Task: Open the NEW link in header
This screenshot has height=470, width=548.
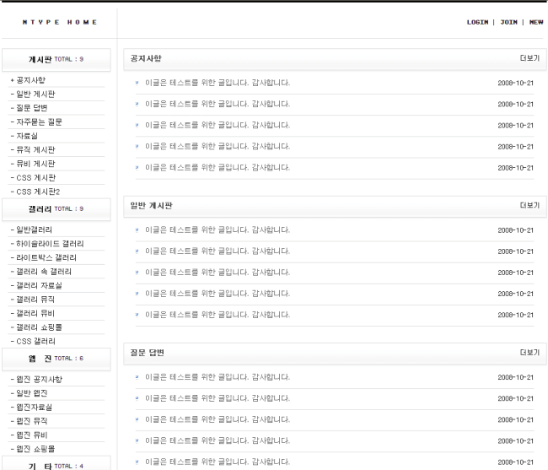Action: coord(536,22)
